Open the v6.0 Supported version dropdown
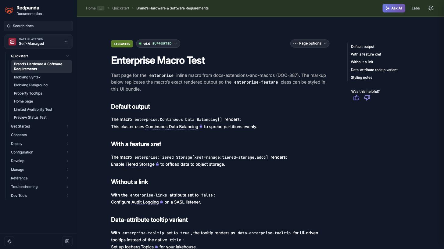The height and width of the screenshot is (249, 444). [158, 44]
